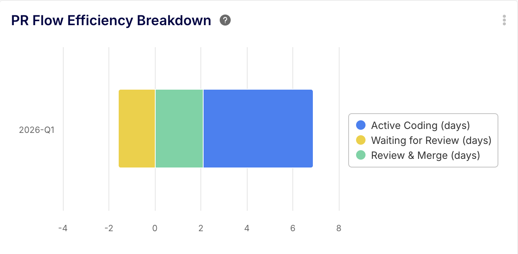The height and width of the screenshot is (254, 518).
Task: Expand the chart options via the vertical ellipsis
Action: point(504,20)
